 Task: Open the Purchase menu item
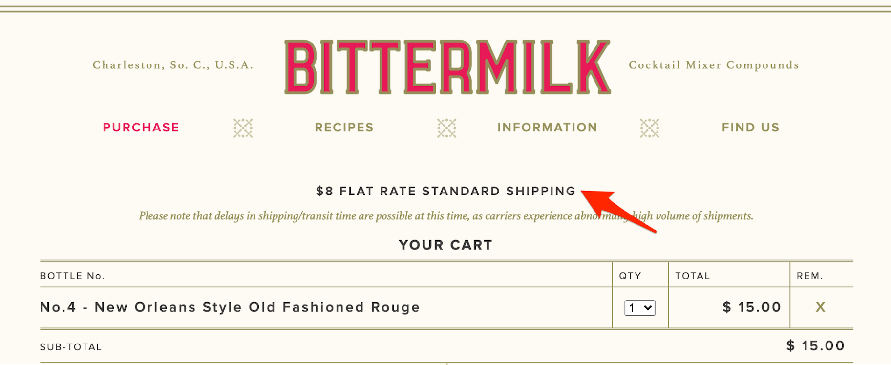pyautogui.click(x=141, y=128)
